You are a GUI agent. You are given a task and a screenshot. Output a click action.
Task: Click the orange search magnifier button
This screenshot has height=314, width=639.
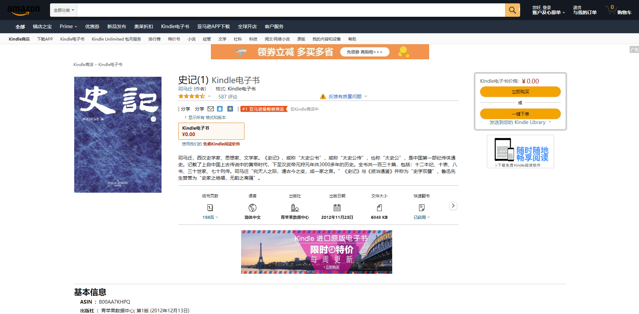coord(512,10)
